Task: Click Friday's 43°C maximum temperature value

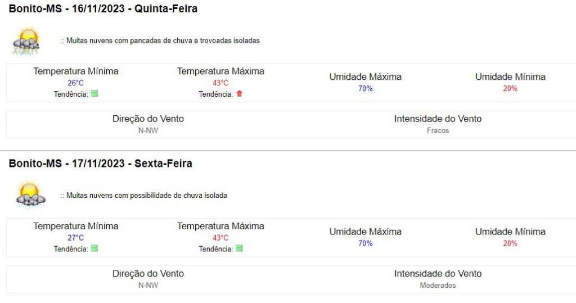Action: [220, 237]
